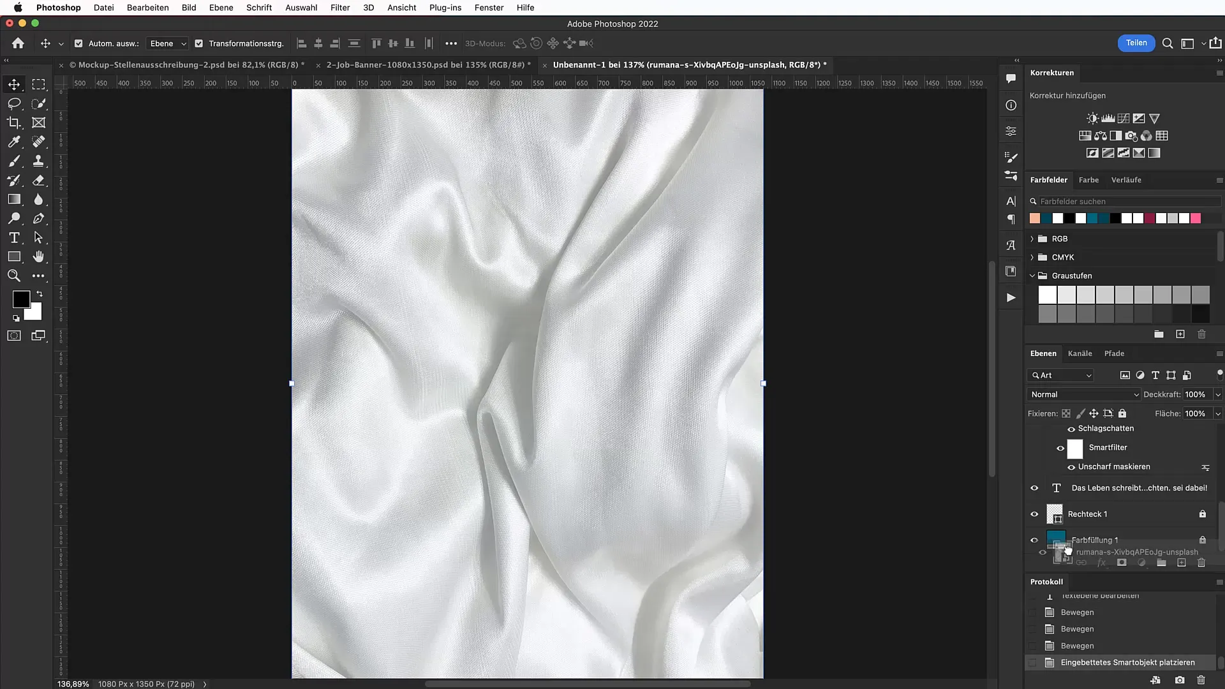This screenshot has width=1225, height=689.
Task: Expand the CMYK swatch folder
Action: point(1032,257)
